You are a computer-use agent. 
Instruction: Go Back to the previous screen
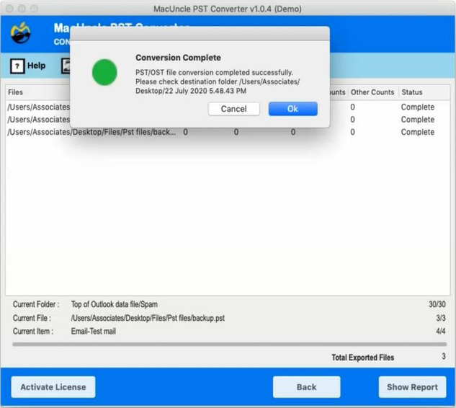click(x=306, y=387)
